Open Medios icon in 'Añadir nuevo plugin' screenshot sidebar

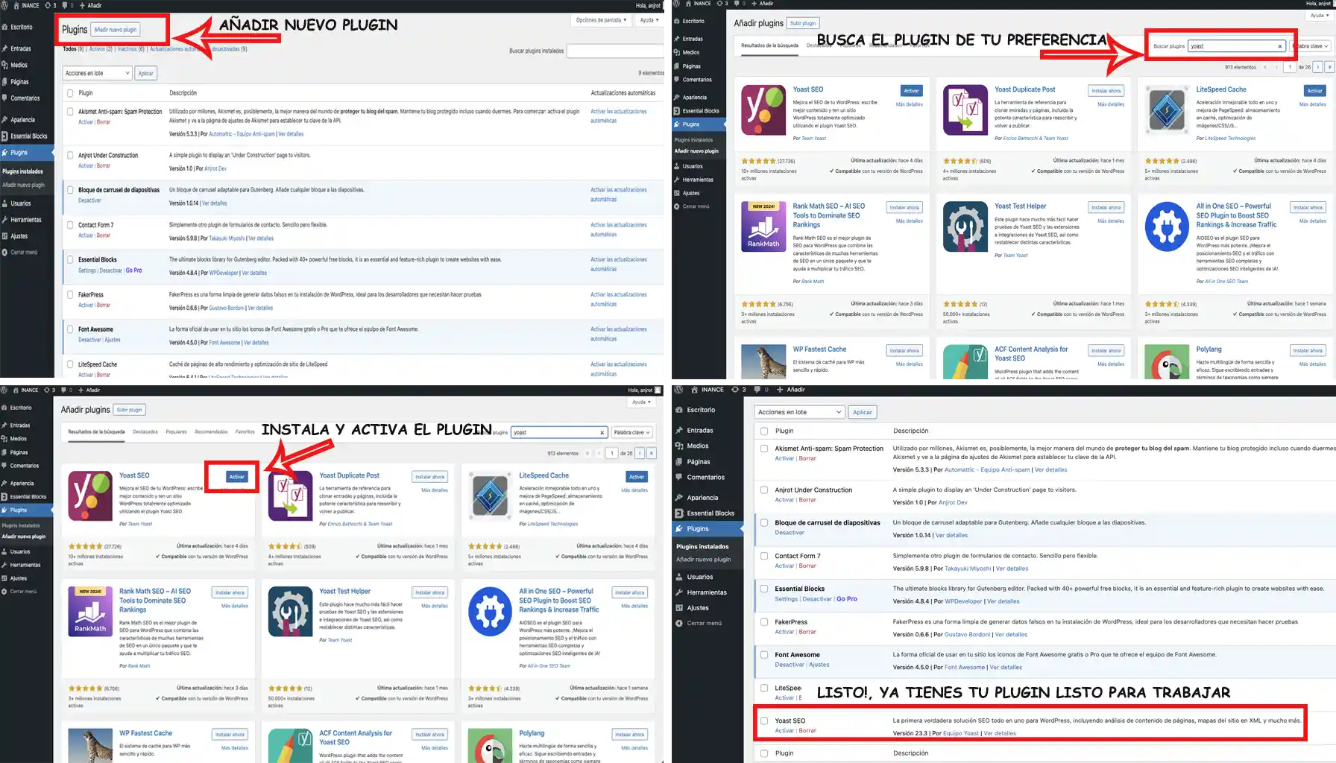pyautogui.click(x=4, y=65)
